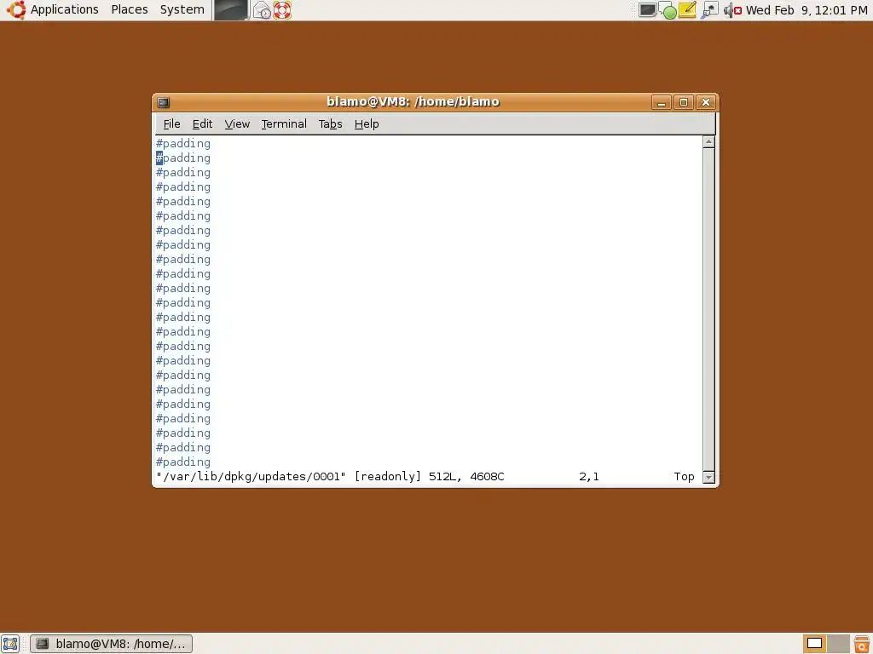The image size is (873, 654).
Task: Click the network connection tray icon
Action: click(x=709, y=10)
